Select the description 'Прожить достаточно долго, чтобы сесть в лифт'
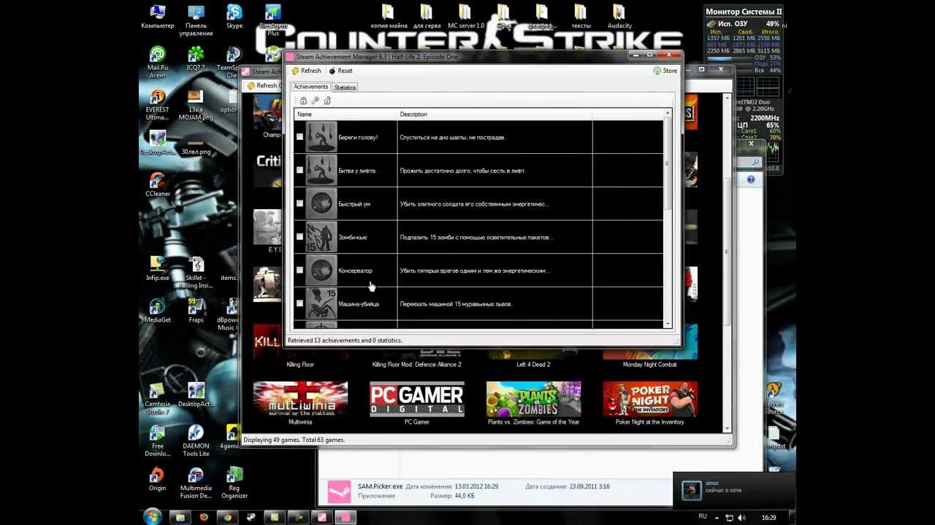 click(462, 171)
